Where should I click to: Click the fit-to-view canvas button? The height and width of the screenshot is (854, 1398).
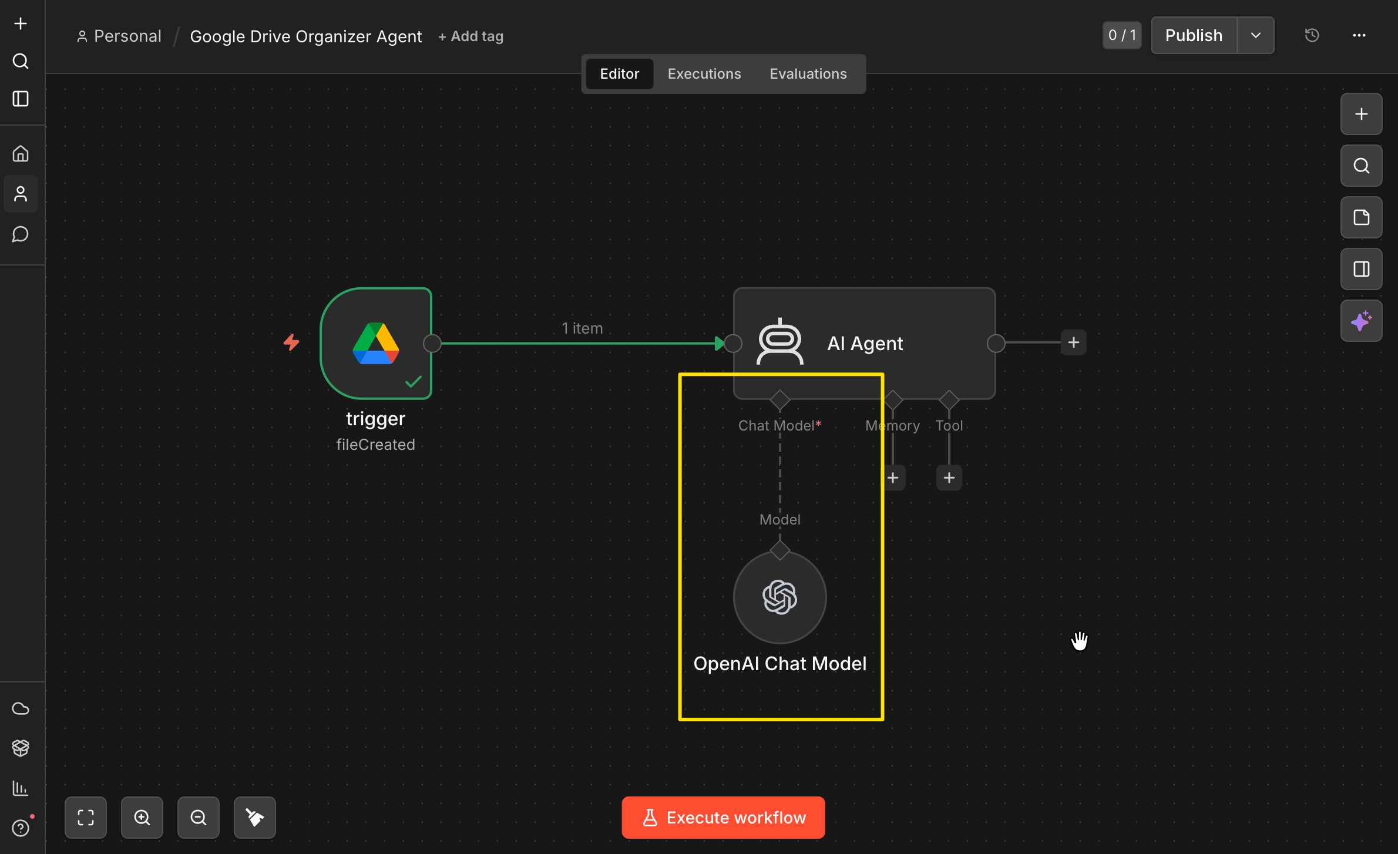click(x=86, y=818)
